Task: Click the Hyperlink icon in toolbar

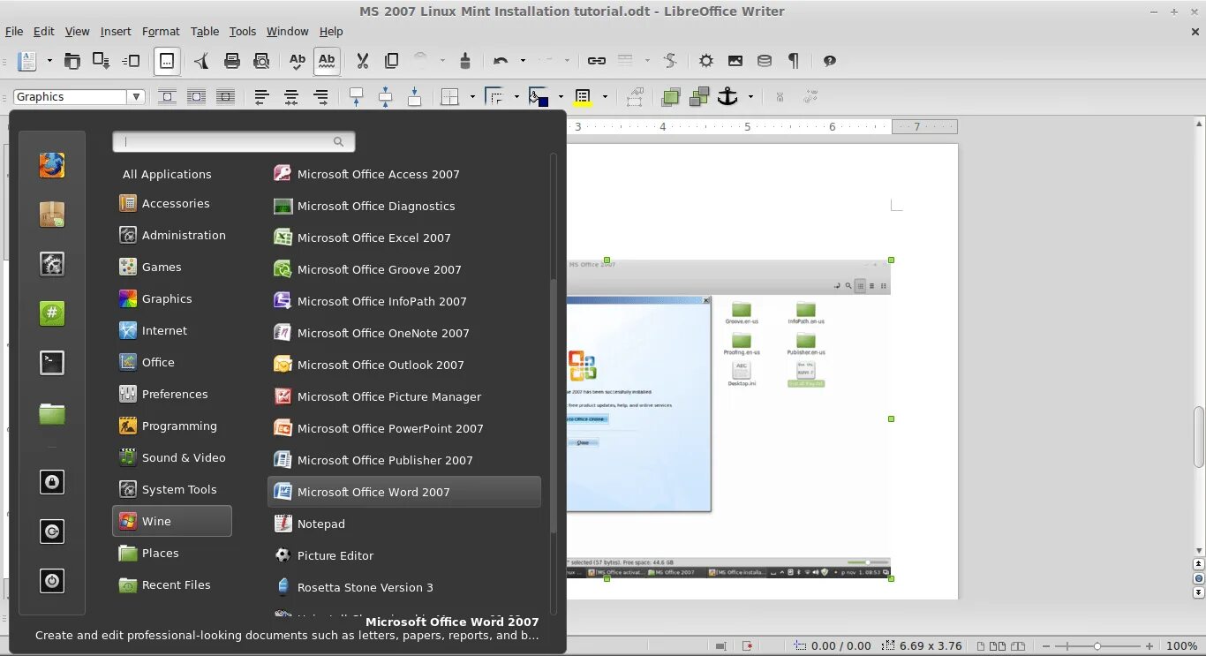Action: click(597, 61)
